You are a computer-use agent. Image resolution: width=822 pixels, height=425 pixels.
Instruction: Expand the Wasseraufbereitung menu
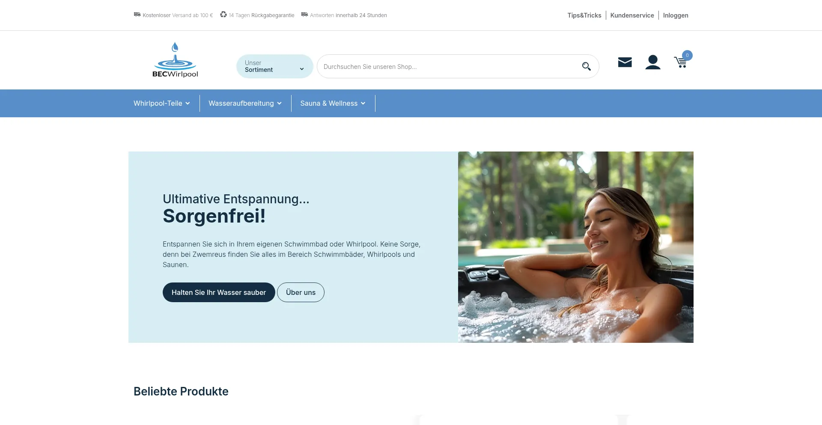pyautogui.click(x=245, y=103)
